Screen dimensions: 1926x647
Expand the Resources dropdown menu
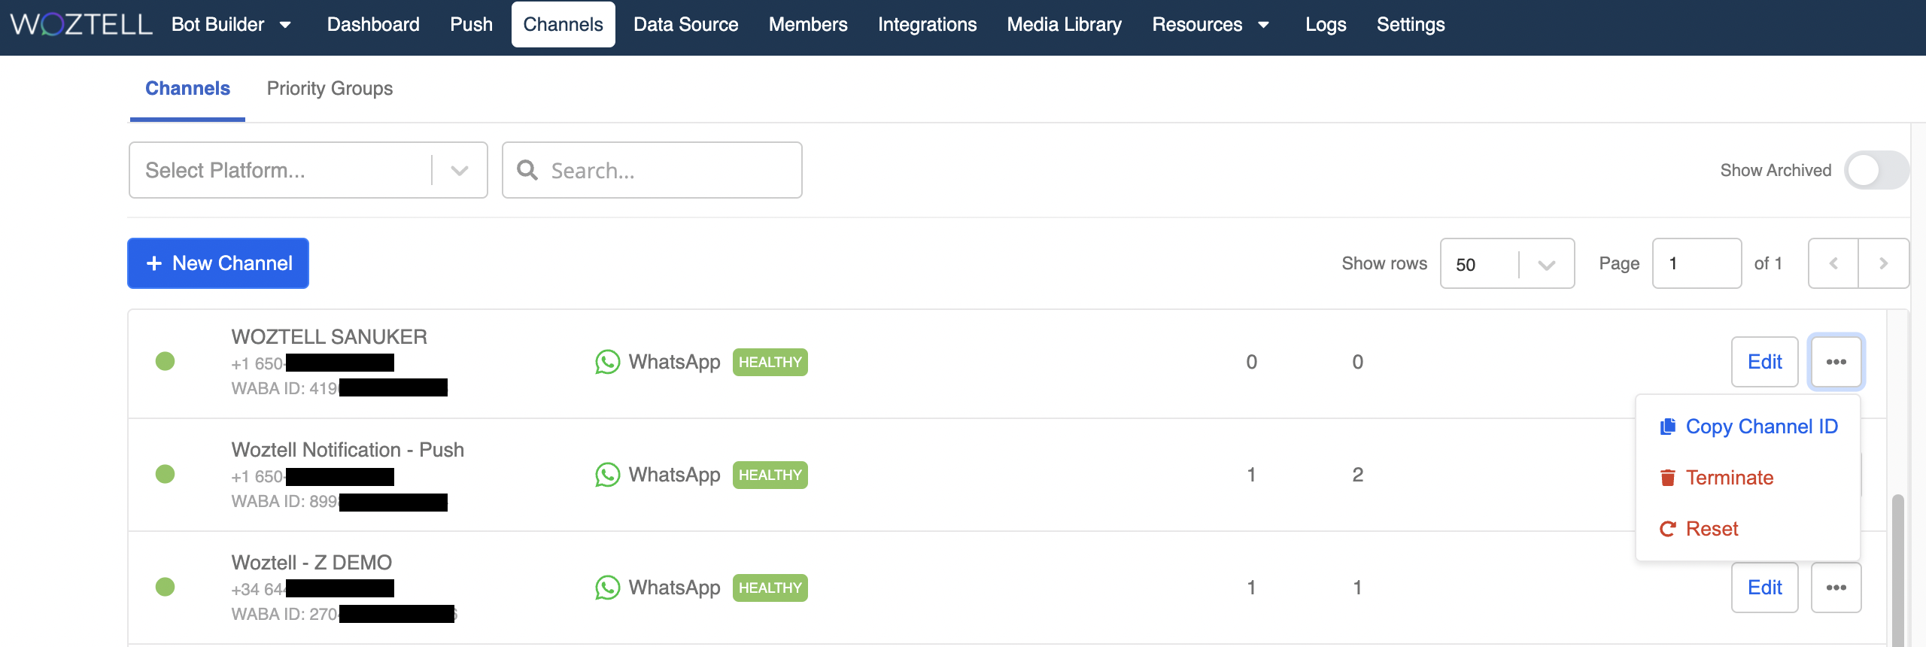tap(1211, 25)
